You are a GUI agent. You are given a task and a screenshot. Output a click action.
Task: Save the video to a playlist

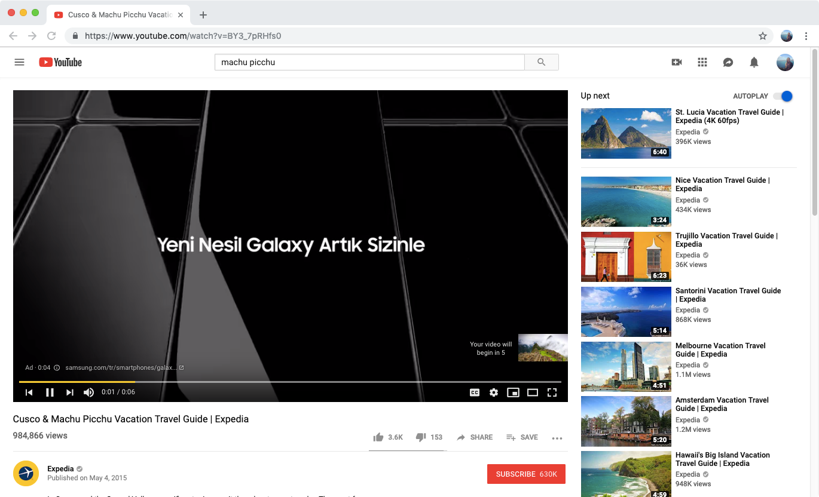click(x=522, y=437)
